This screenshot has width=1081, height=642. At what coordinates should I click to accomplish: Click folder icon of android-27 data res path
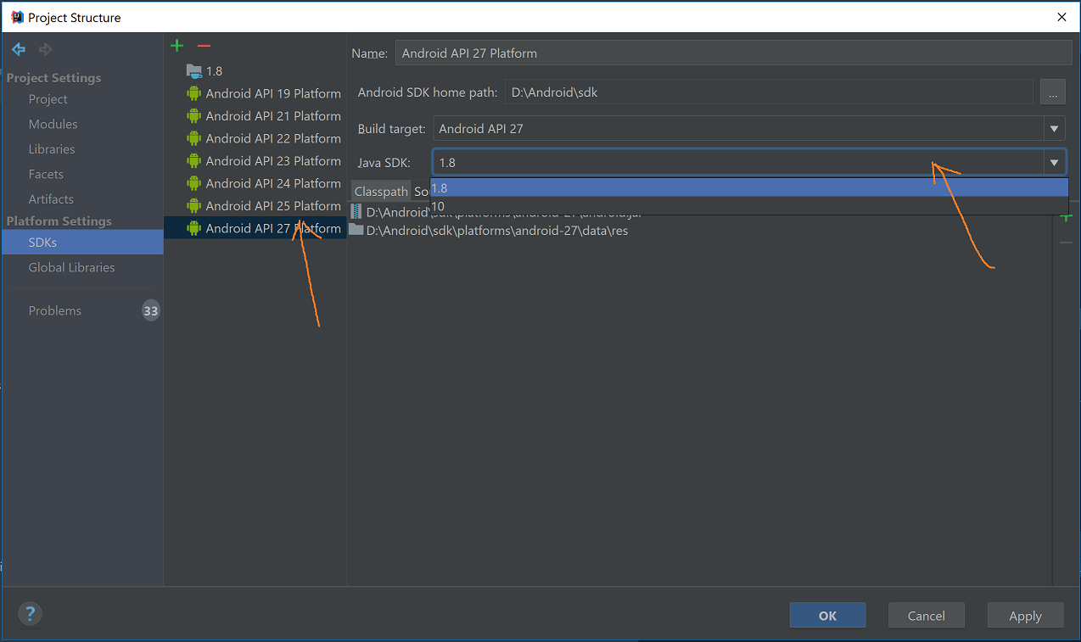click(356, 230)
